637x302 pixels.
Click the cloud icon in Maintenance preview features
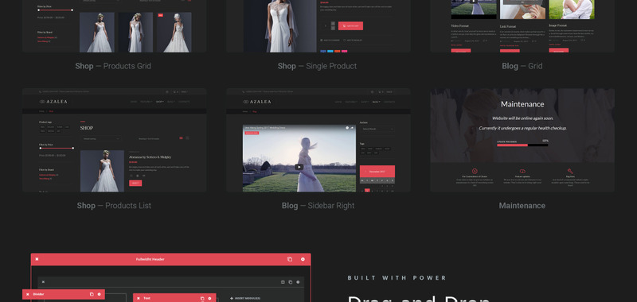point(522,171)
